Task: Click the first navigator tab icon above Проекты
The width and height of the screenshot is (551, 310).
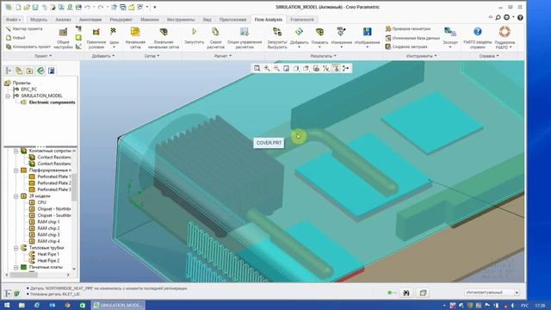Action: click(x=9, y=71)
